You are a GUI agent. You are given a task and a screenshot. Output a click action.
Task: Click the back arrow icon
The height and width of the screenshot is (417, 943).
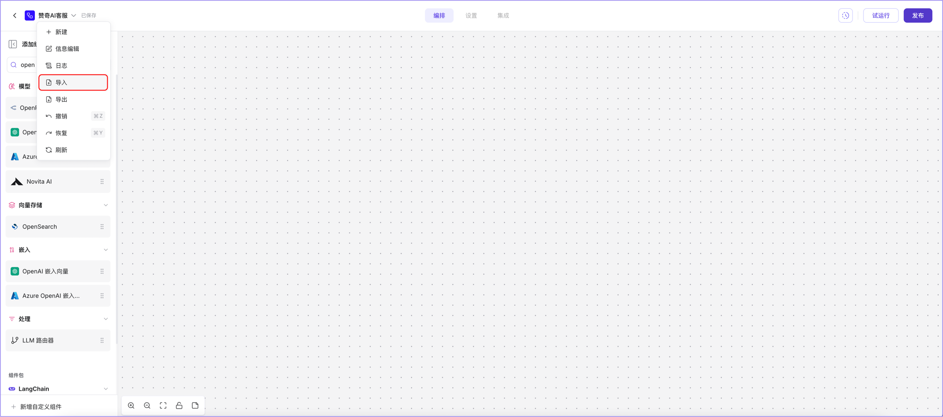15,16
